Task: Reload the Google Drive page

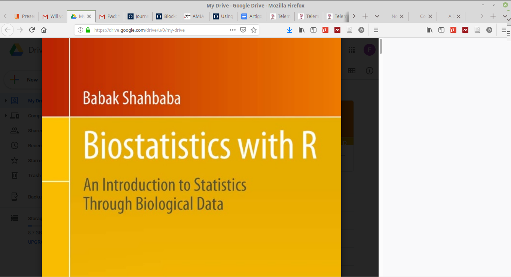Action: pyautogui.click(x=32, y=30)
